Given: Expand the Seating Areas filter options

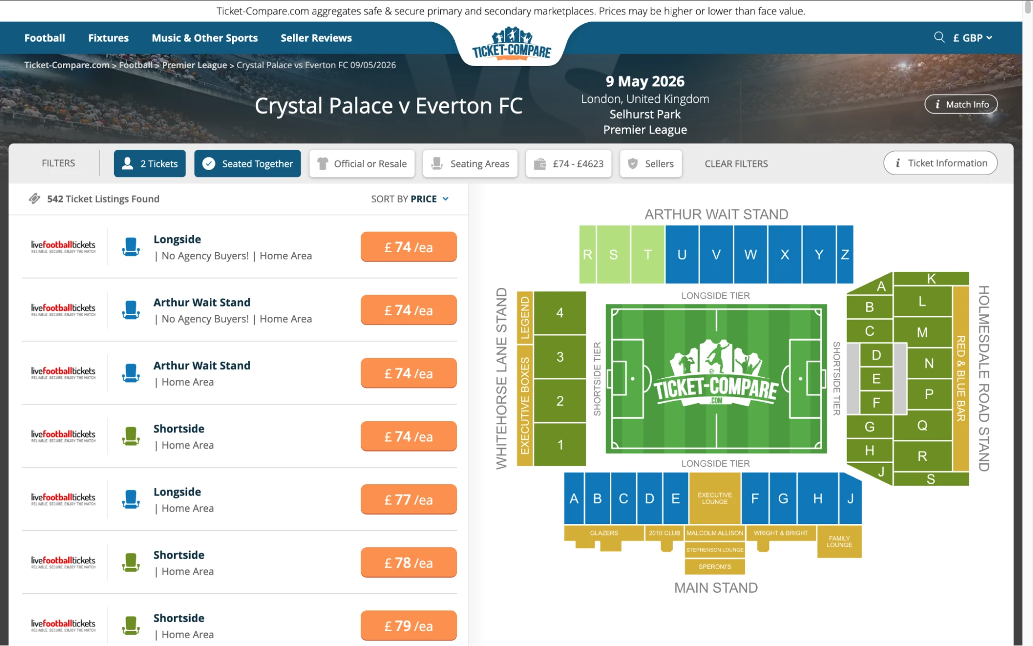Looking at the screenshot, I should pos(470,163).
